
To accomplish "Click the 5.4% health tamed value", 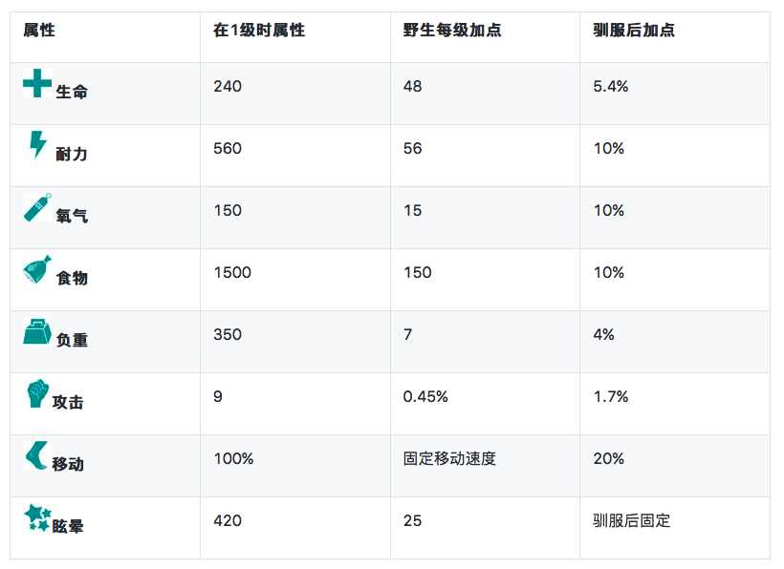I will [x=611, y=87].
